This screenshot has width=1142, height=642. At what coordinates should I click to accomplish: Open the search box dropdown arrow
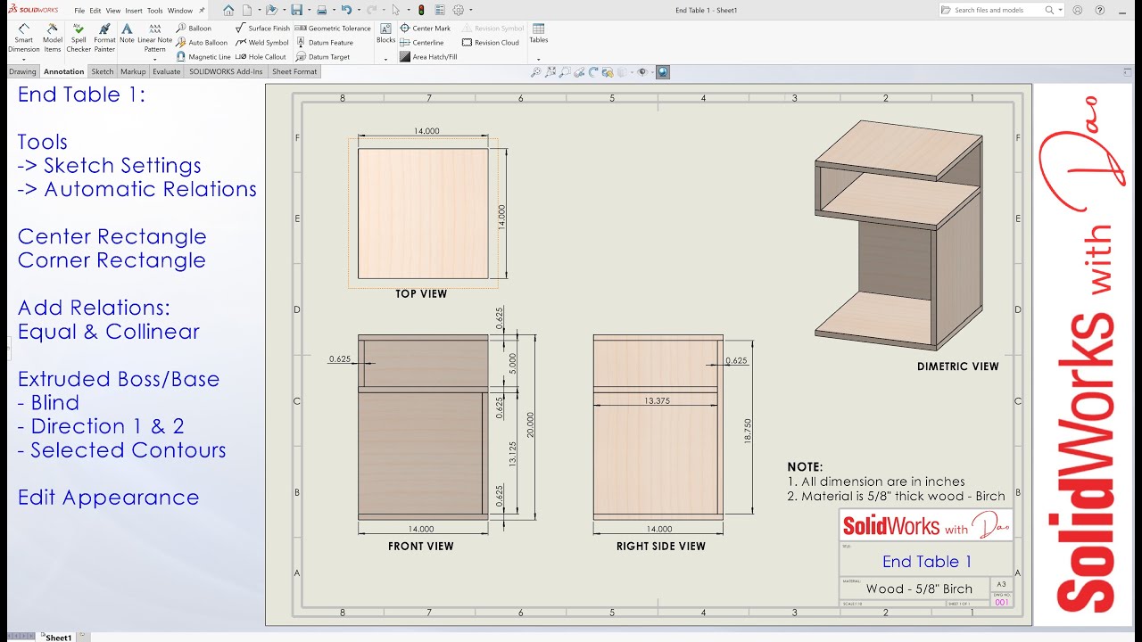1060,10
